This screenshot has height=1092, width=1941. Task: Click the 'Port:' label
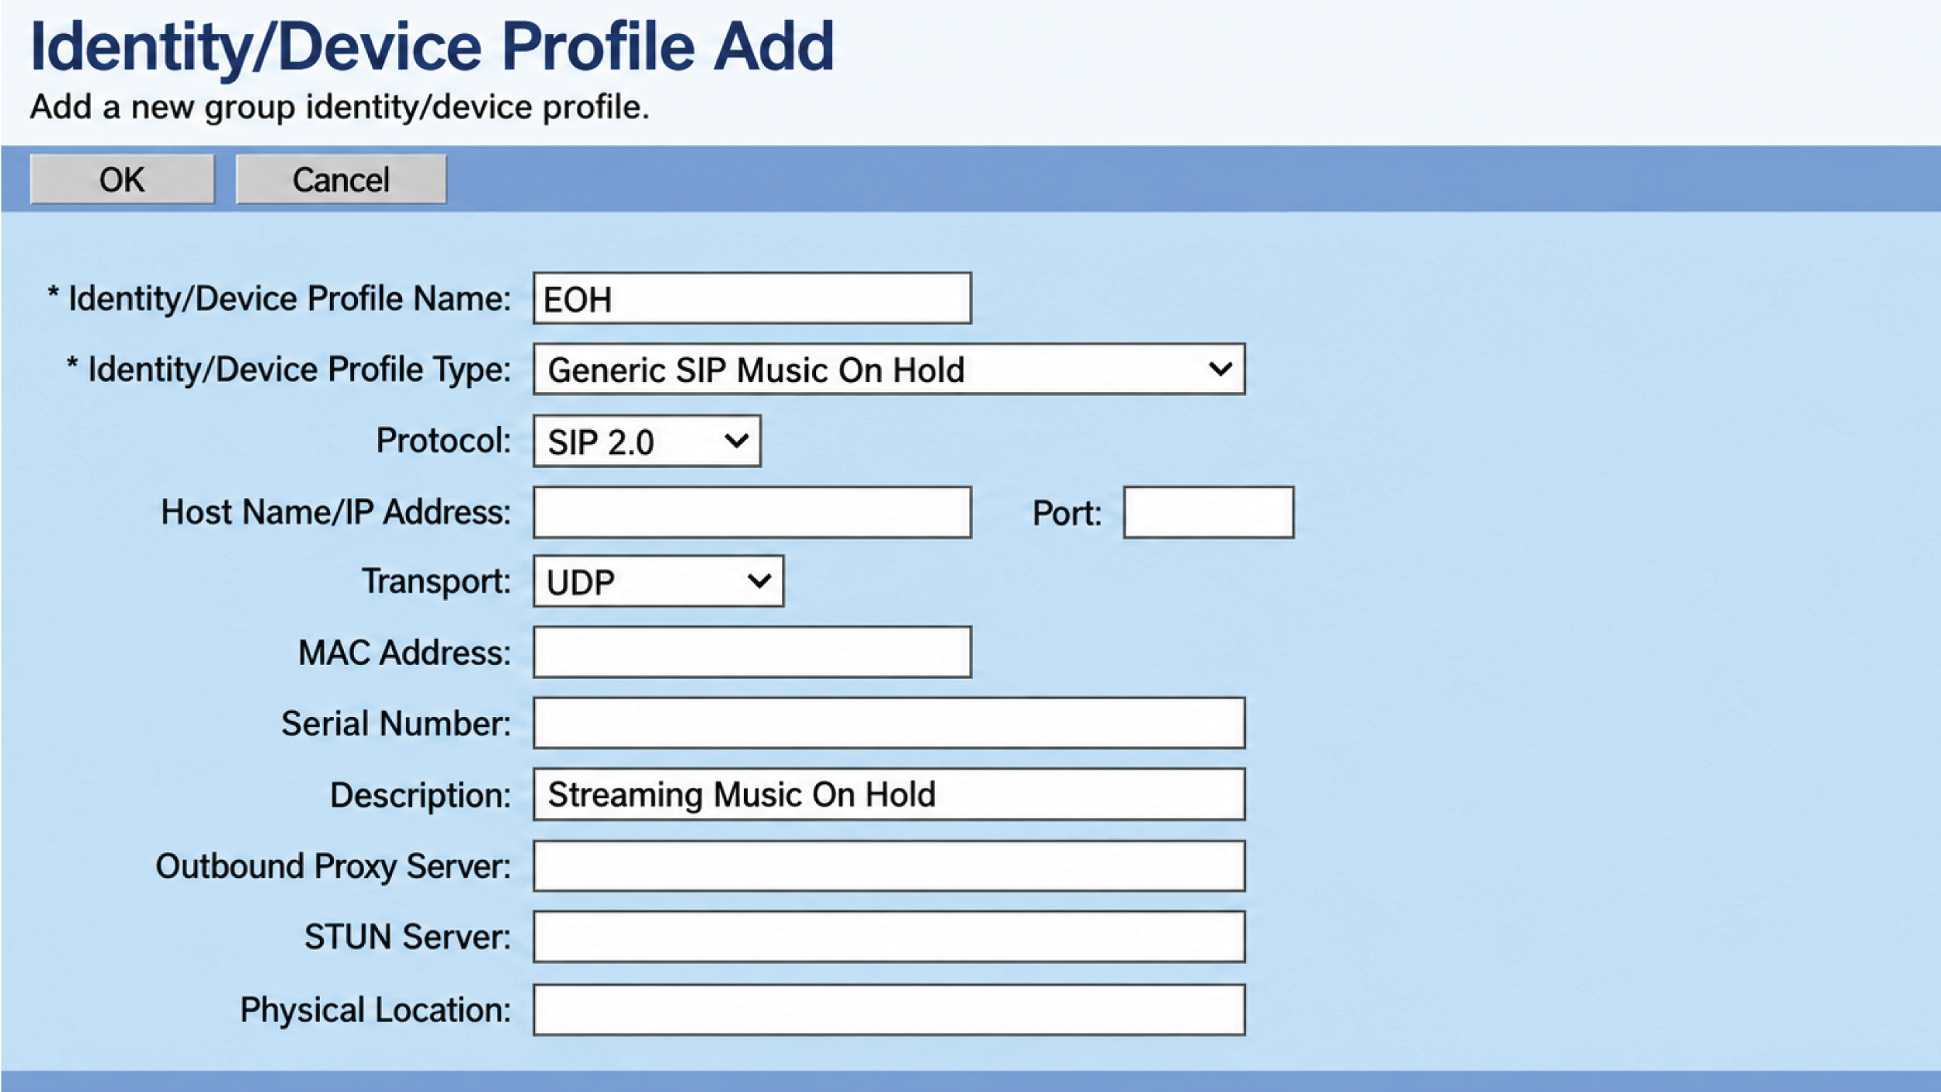click(1067, 514)
